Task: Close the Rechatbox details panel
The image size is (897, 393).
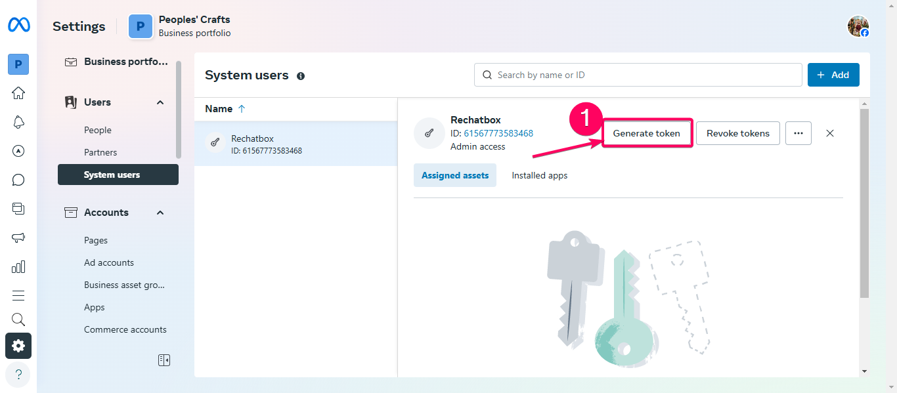Action: [830, 133]
